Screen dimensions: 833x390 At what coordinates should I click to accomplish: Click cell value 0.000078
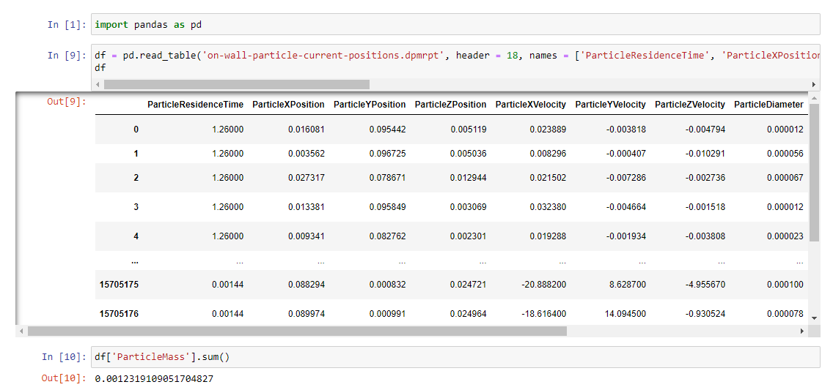(x=785, y=314)
